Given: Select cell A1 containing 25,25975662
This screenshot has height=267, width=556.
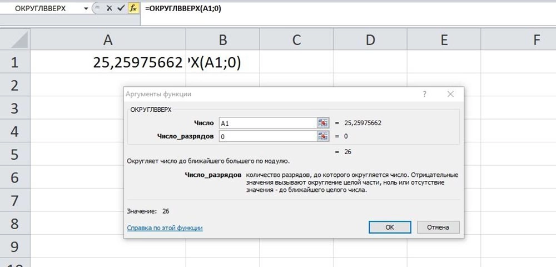Looking at the screenshot, I should point(107,63).
